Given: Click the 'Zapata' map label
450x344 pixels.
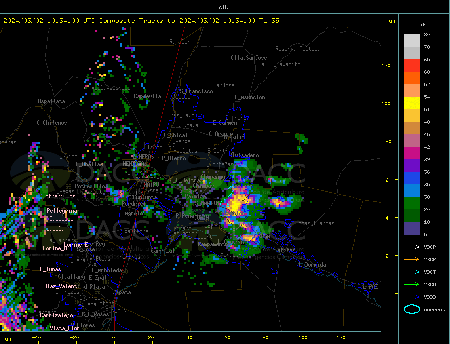Looking at the screenshot, I should pos(122,292).
